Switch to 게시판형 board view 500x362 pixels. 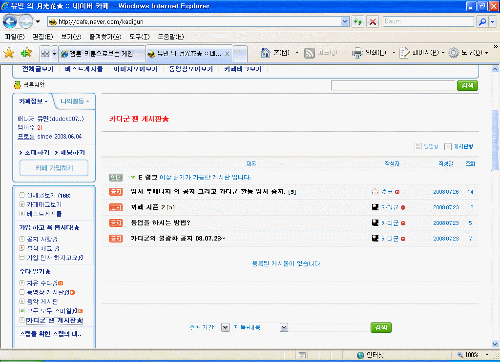pos(459,146)
